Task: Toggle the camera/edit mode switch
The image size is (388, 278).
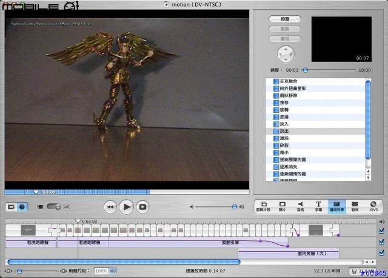Action: point(54,206)
